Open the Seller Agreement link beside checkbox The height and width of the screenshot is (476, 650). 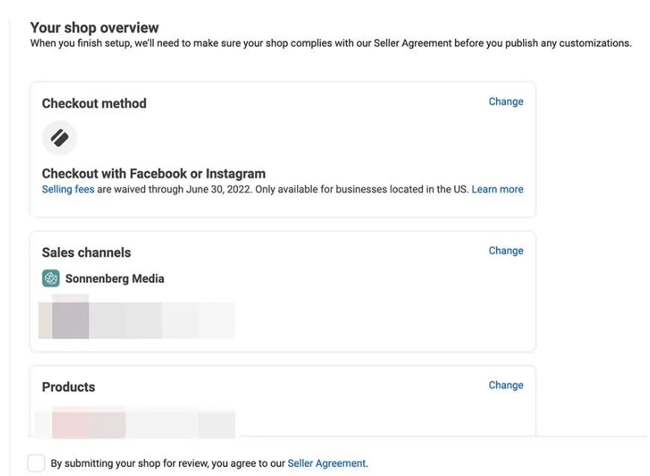(x=327, y=463)
